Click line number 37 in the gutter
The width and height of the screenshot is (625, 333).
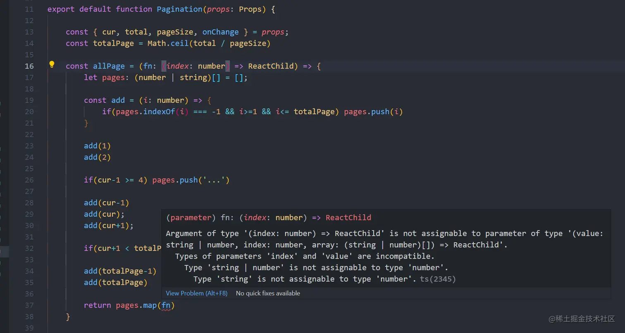point(29,305)
